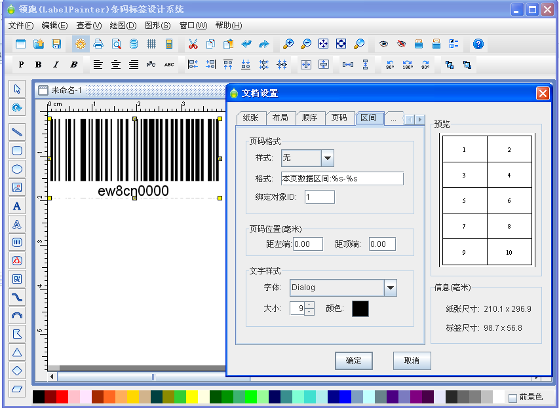This screenshot has width=559, height=408.
Task: Decrease font size spinner down arrow
Action: pyautogui.click(x=310, y=312)
